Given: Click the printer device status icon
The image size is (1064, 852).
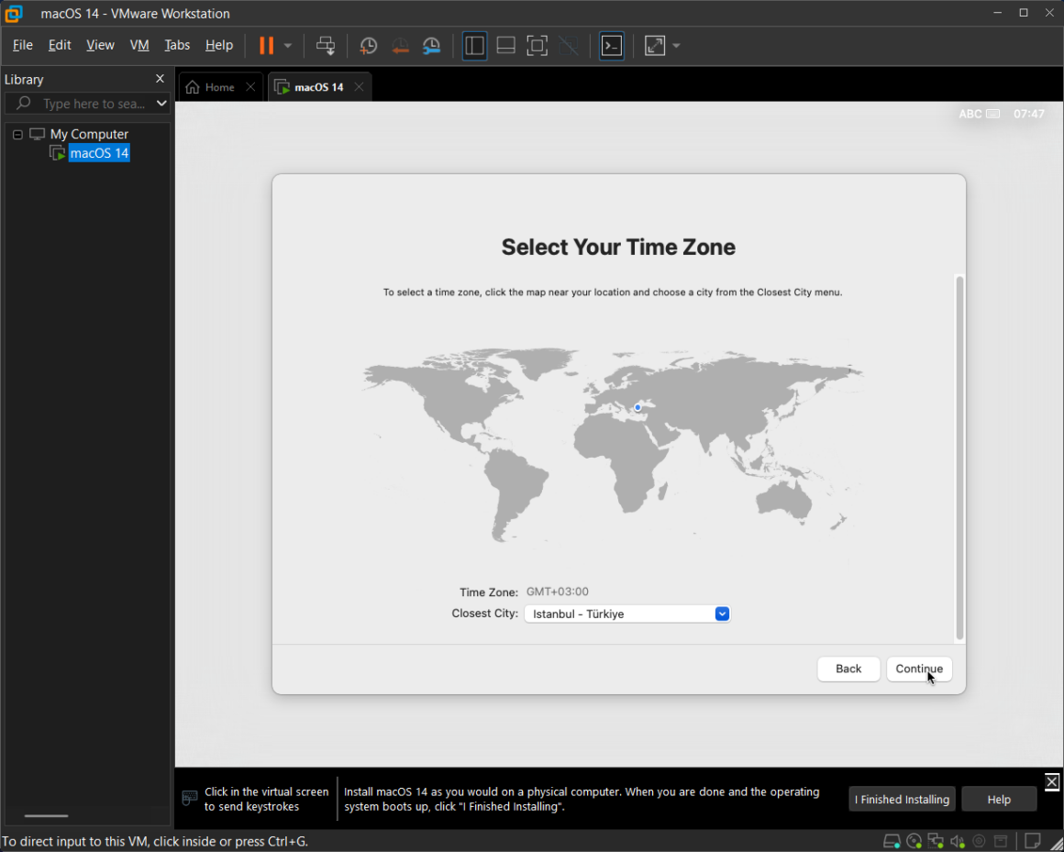Looking at the screenshot, I should click(x=1001, y=842).
